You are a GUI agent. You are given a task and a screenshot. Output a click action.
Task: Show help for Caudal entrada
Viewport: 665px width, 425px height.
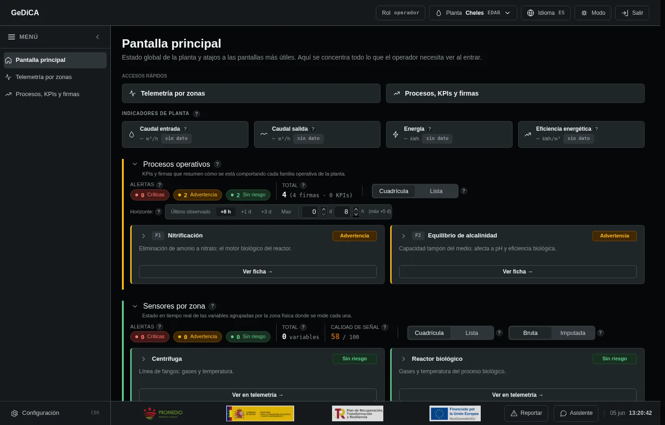185,129
